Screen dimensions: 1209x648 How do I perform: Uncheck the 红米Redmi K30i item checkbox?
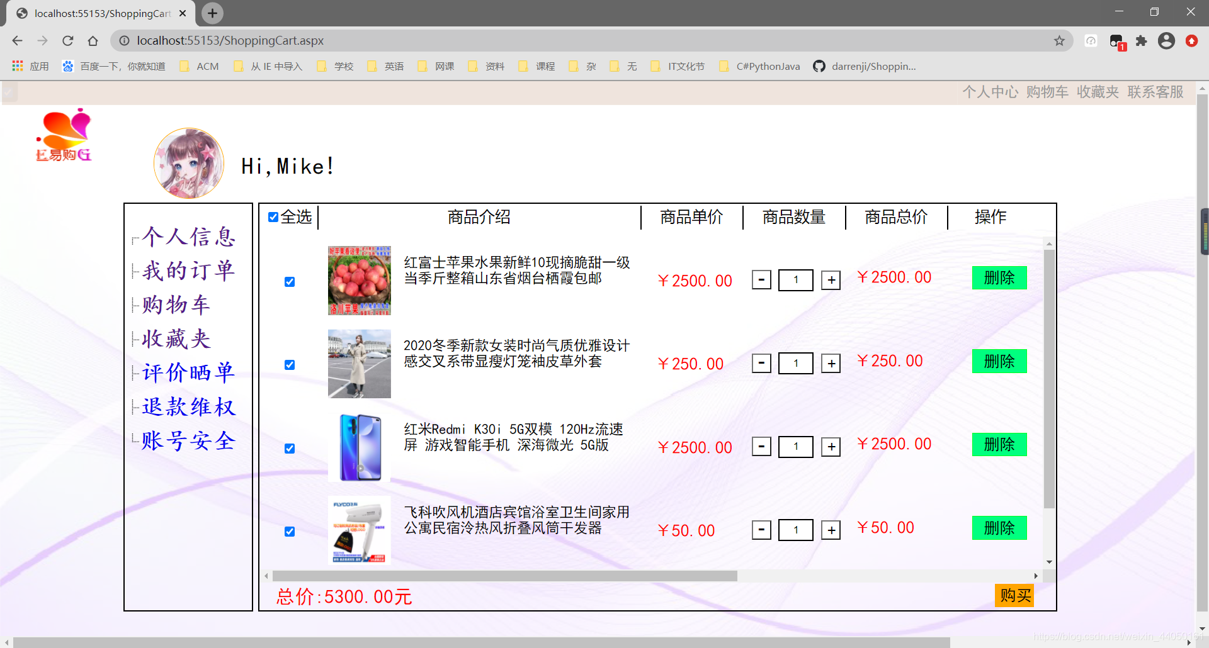[x=290, y=449]
